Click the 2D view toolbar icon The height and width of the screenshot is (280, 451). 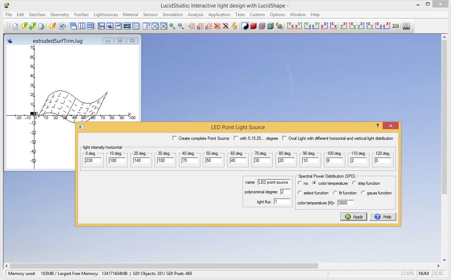point(395,26)
